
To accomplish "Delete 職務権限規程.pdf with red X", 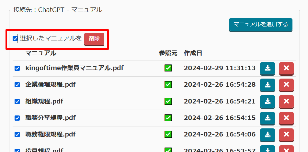I will [286, 134].
